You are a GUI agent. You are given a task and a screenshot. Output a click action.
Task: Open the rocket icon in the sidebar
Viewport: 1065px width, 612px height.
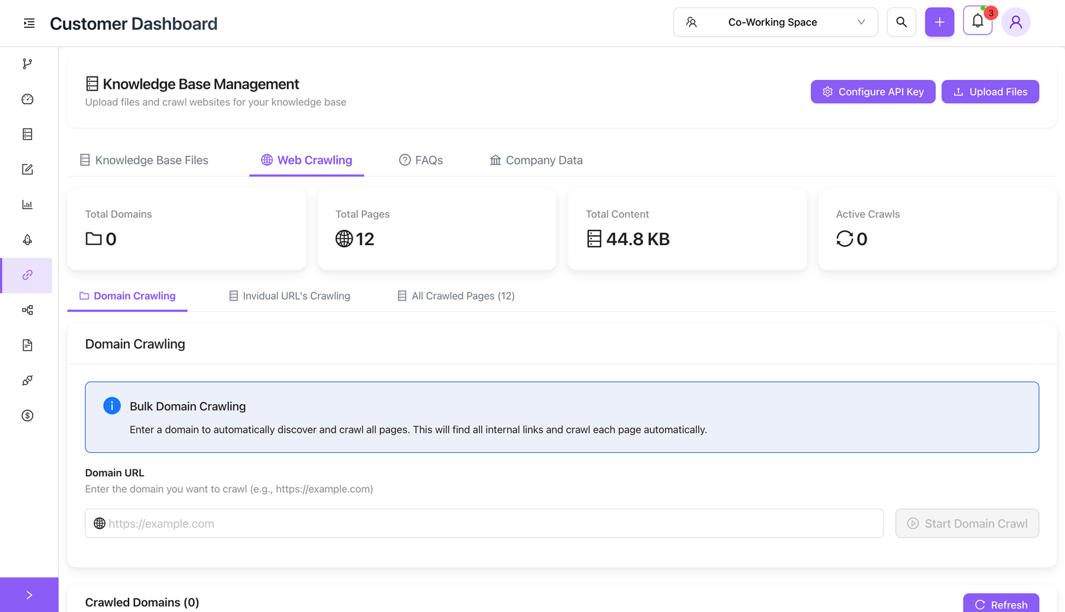(27, 240)
